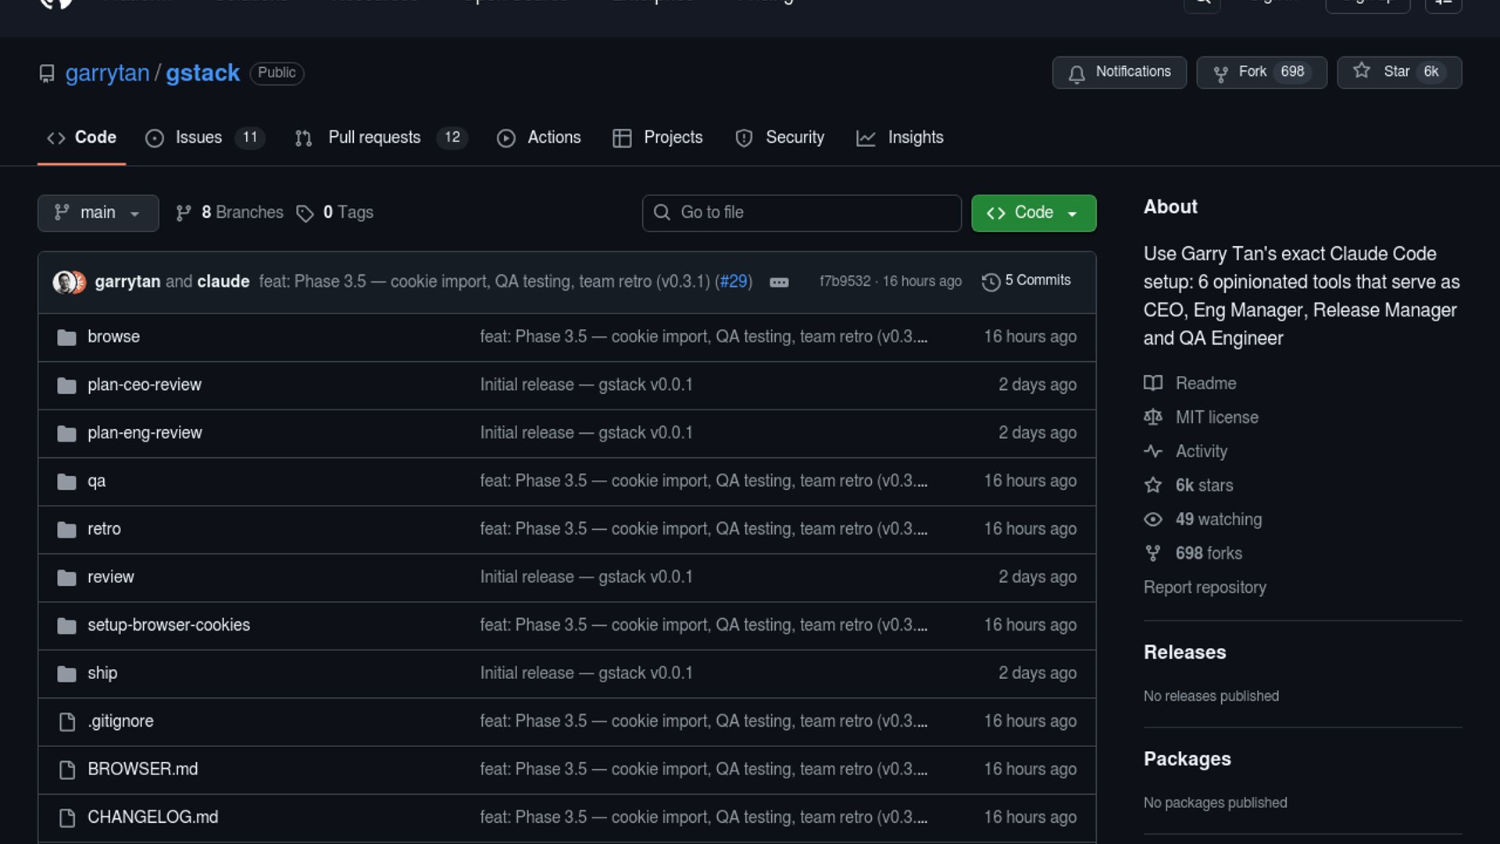Open the 49 watching link

(1217, 520)
